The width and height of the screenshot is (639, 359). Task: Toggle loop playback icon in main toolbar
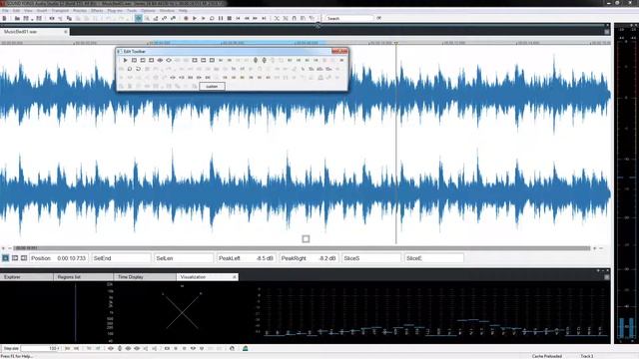point(212,18)
